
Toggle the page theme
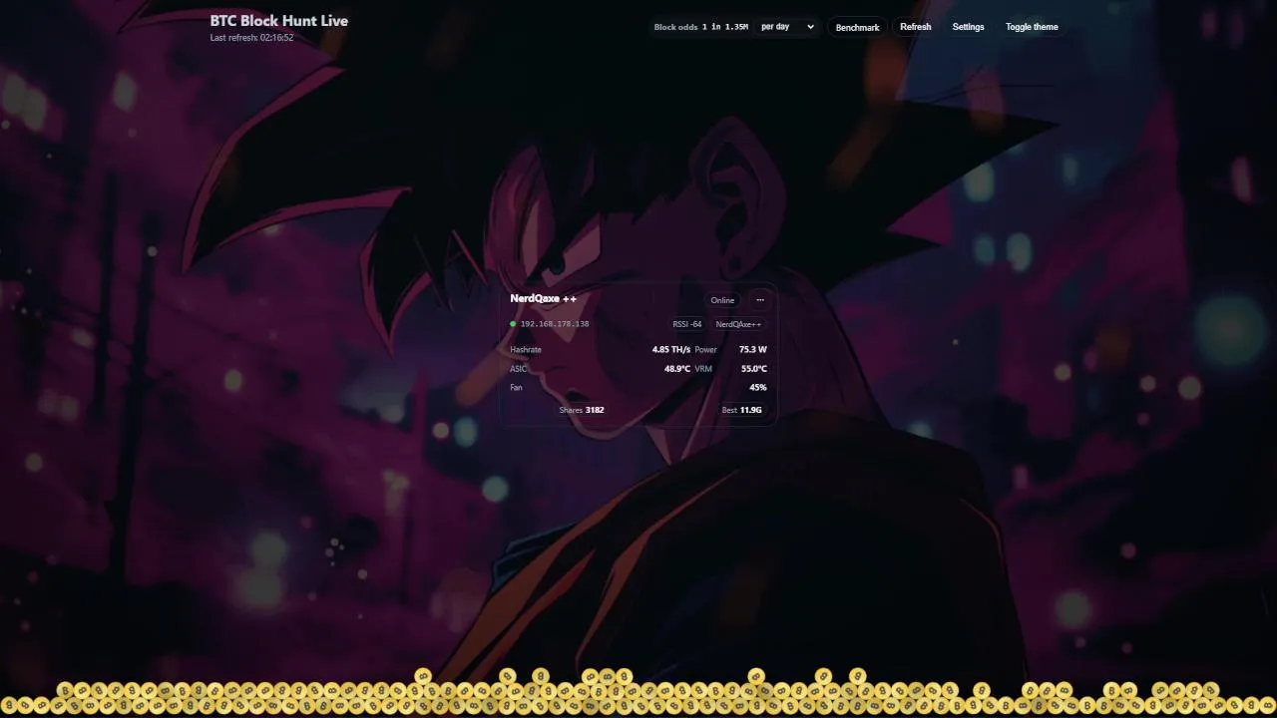[x=1032, y=27]
